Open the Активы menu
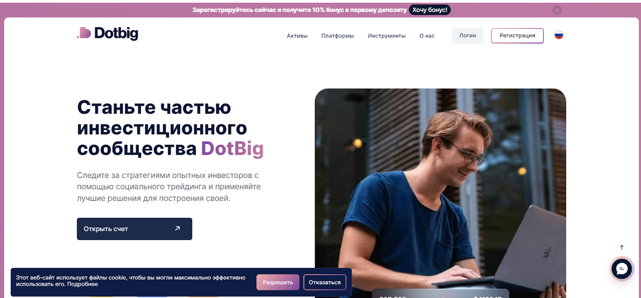The height and width of the screenshot is (298, 641). [297, 36]
